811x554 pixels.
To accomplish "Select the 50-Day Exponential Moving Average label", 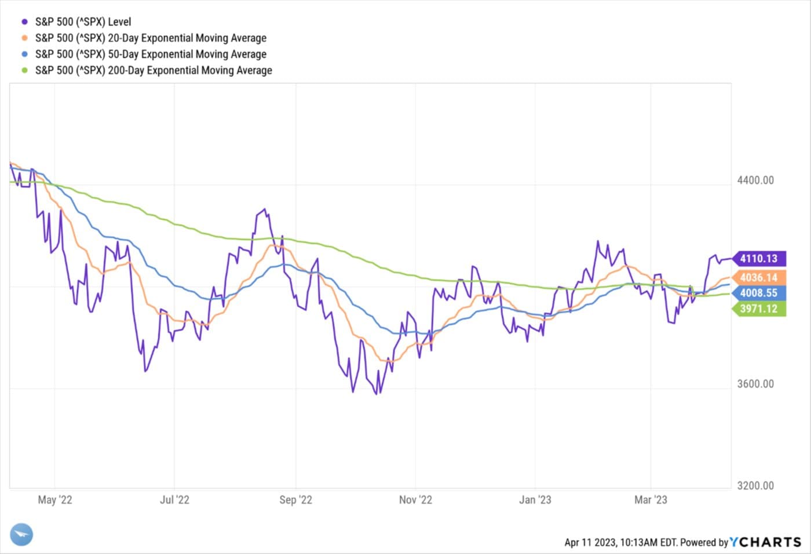I will (x=151, y=54).
